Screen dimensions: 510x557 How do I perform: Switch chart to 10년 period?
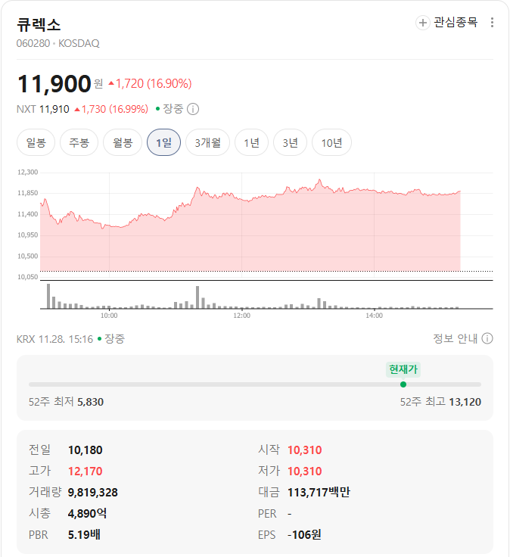(331, 142)
